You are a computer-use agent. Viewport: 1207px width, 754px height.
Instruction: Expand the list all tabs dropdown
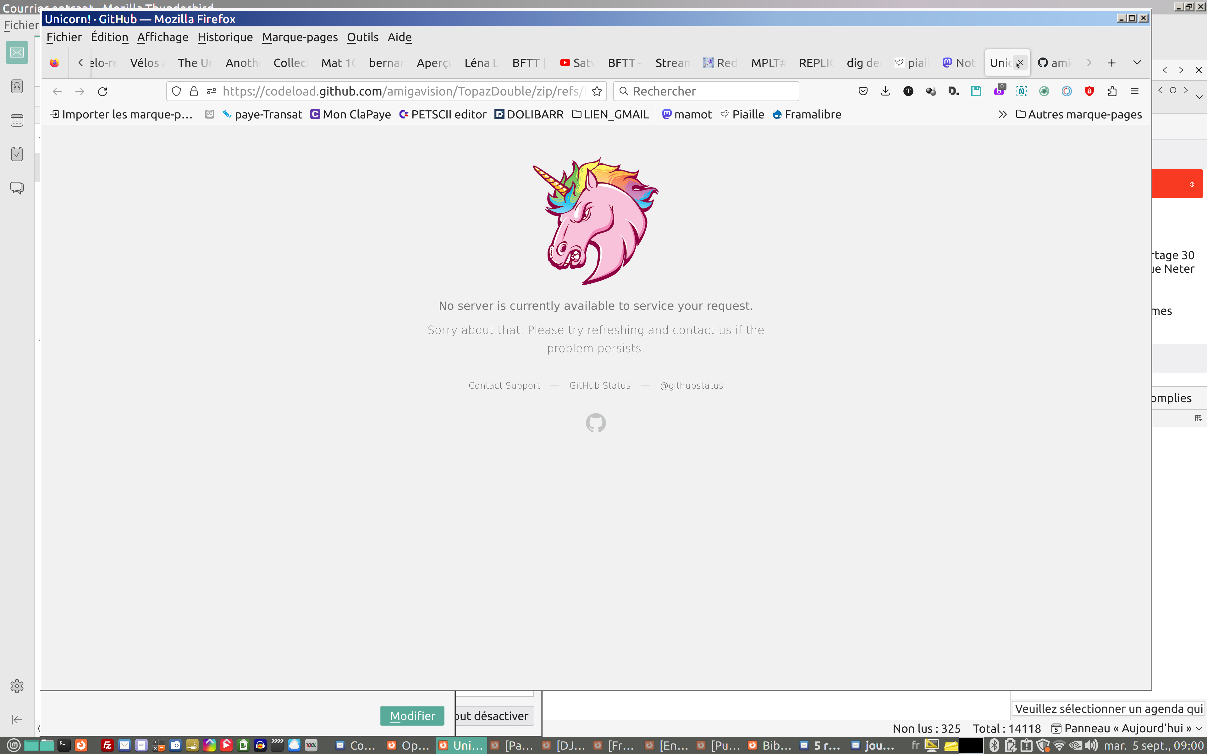[x=1137, y=63]
